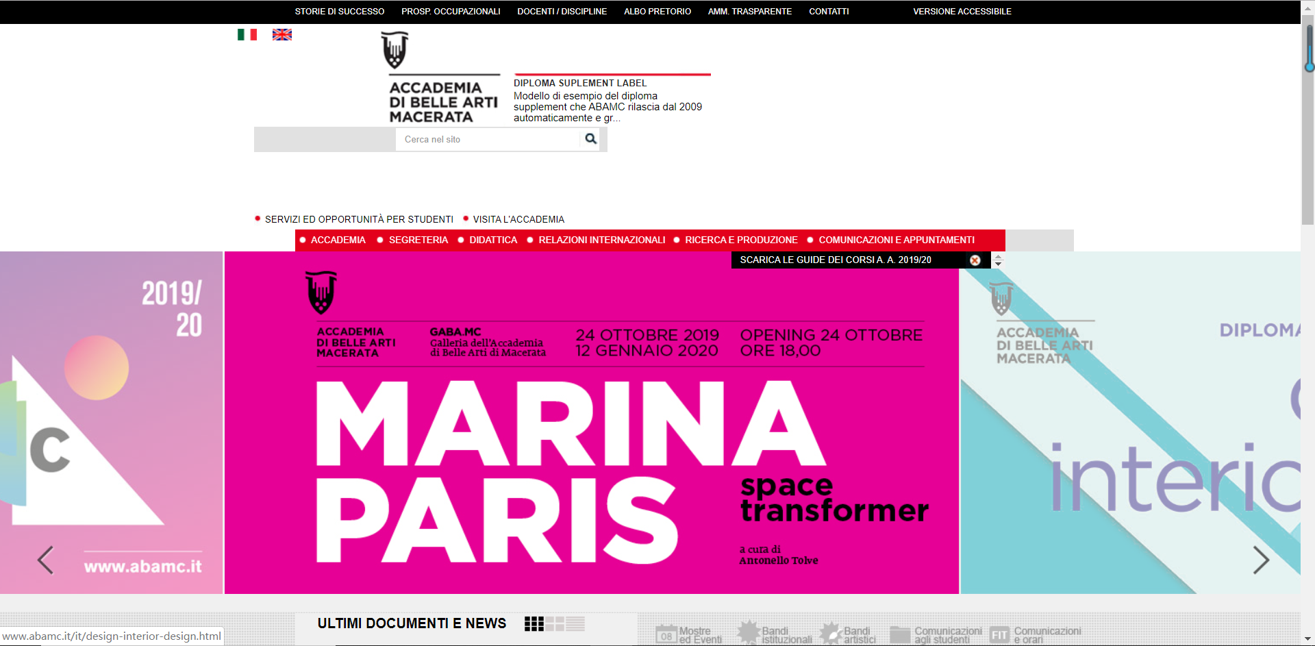This screenshot has height=646, width=1315.
Task: Open Mostre ed Eventi calendar filter
Action: pyautogui.click(x=688, y=635)
